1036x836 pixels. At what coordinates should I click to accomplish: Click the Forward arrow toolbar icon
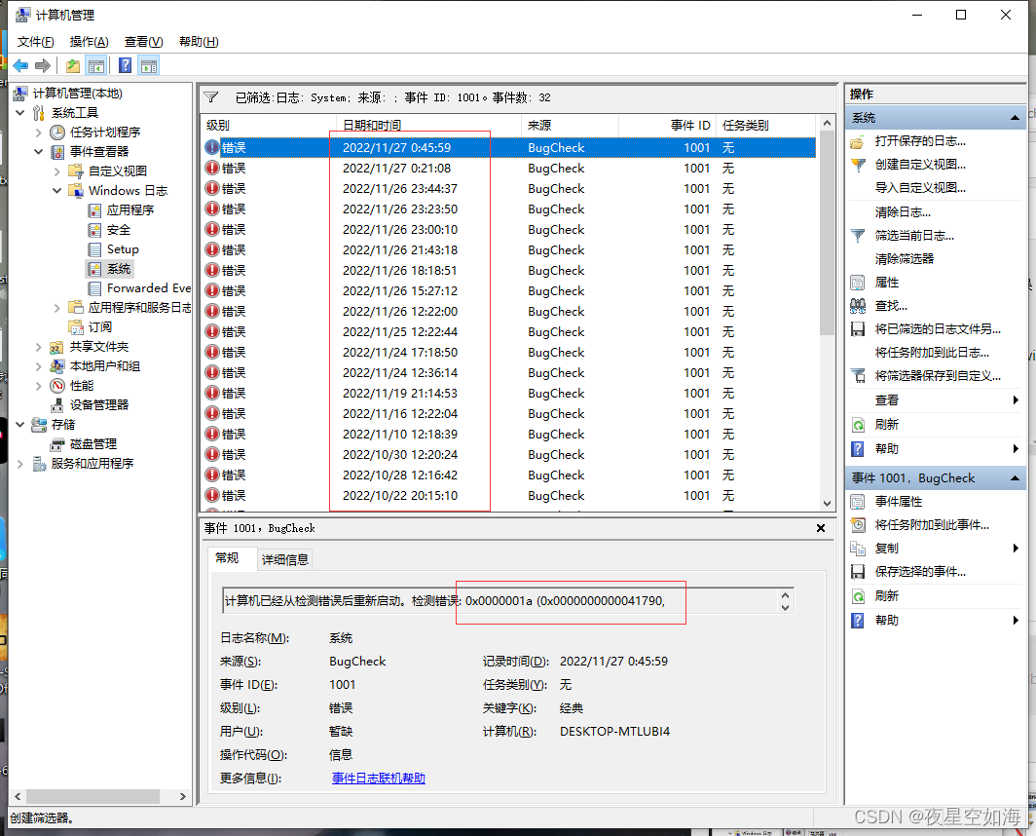(x=43, y=65)
